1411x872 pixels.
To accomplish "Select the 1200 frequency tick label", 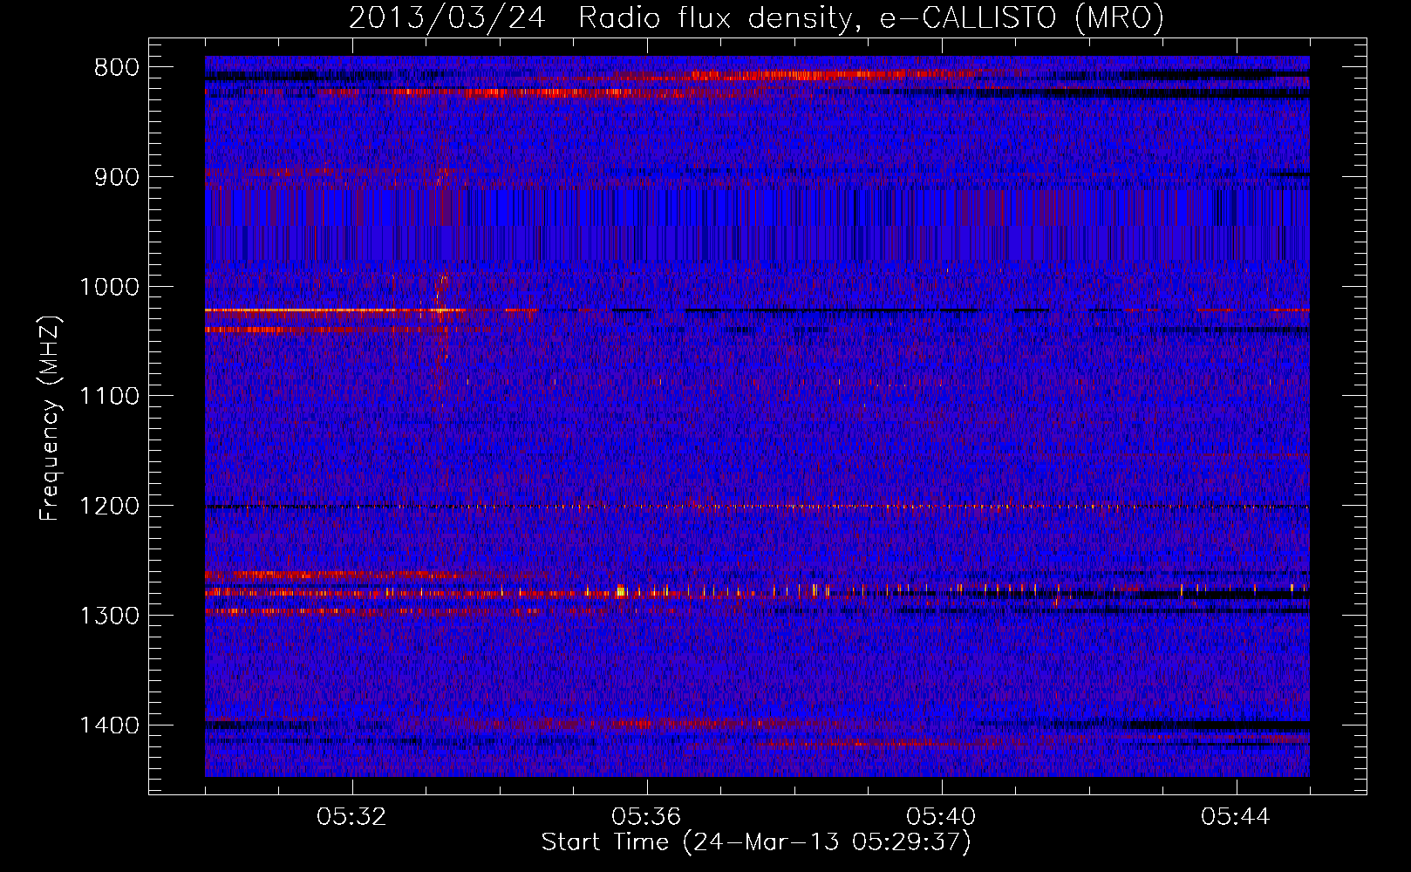I will click(x=109, y=507).
